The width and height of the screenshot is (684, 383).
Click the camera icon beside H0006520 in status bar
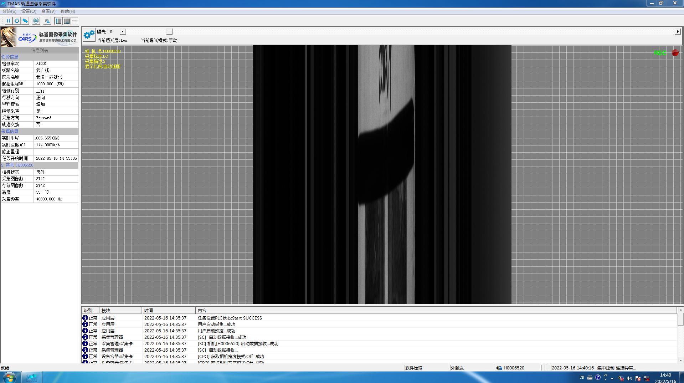coord(499,368)
